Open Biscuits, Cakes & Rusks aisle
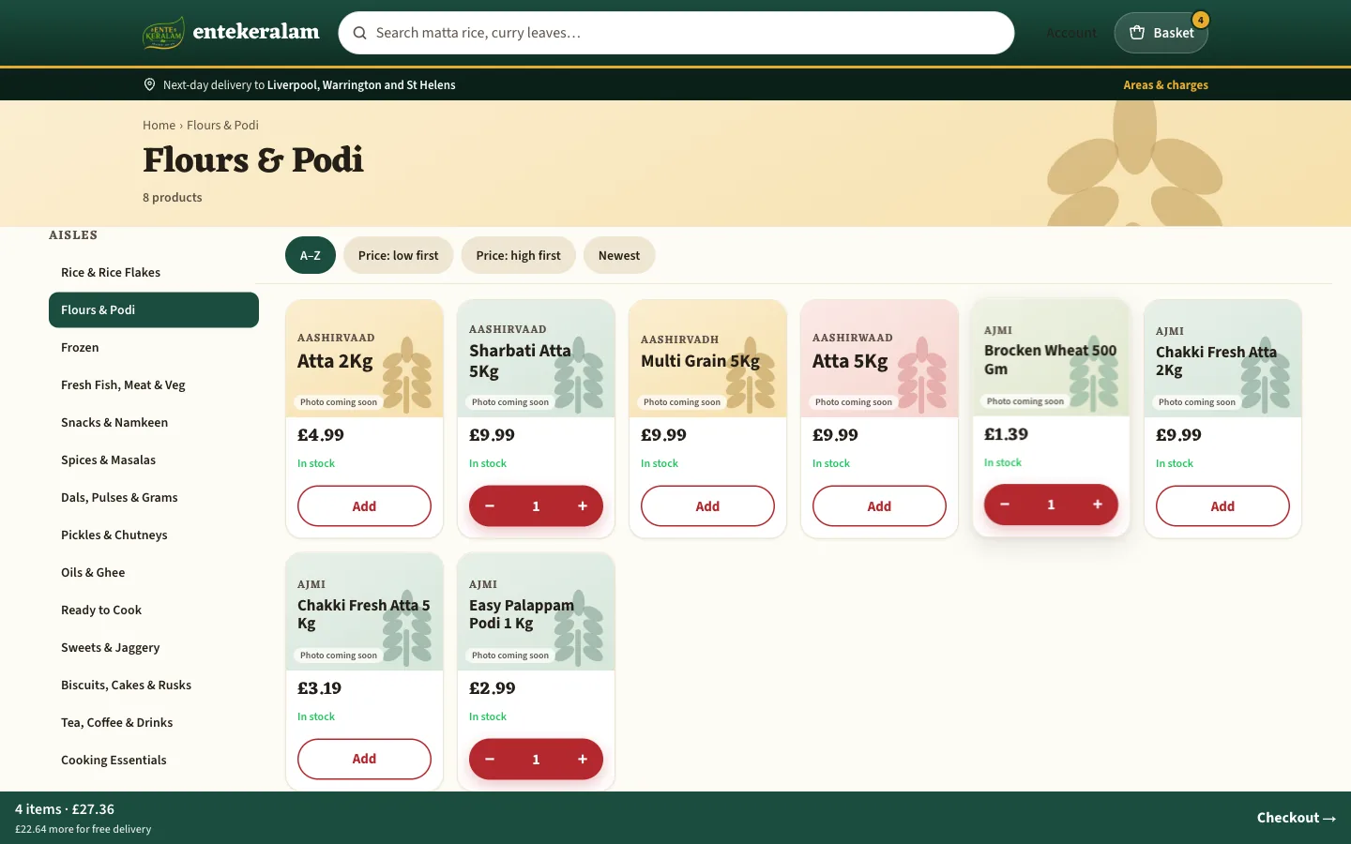Image resolution: width=1351 pixels, height=844 pixels. pos(154,685)
